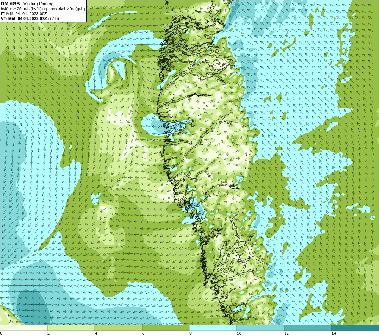Select the 10–12 m/s turquoise swatch
Screen dimensions: 379x336
click(261, 328)
